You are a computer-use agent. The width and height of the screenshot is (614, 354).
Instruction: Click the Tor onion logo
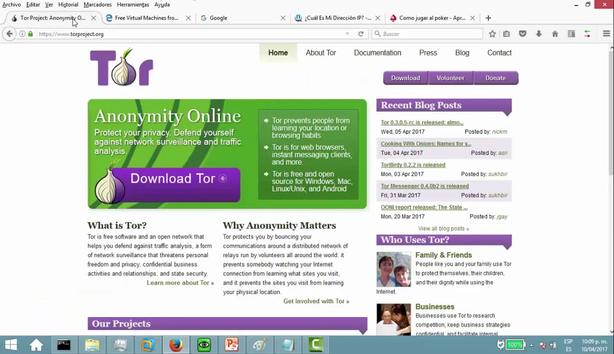(x=121, y=67)
